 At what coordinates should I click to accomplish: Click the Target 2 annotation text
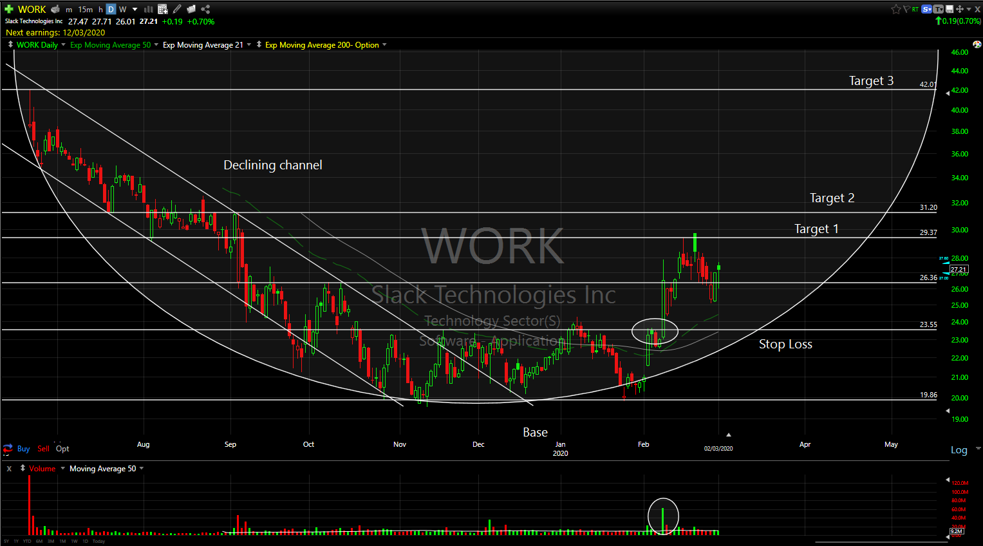click(x=832, y=198)
